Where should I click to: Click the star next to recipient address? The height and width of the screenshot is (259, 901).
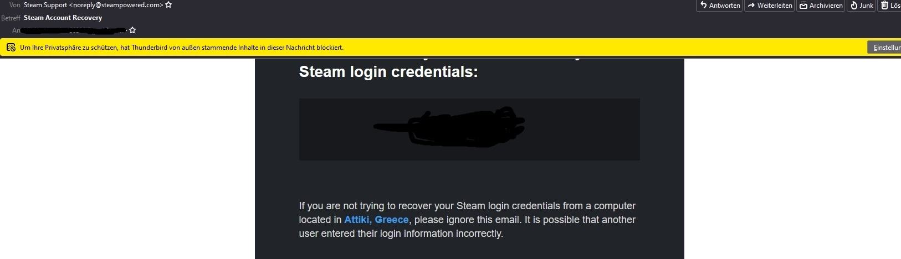pos(132,30)
